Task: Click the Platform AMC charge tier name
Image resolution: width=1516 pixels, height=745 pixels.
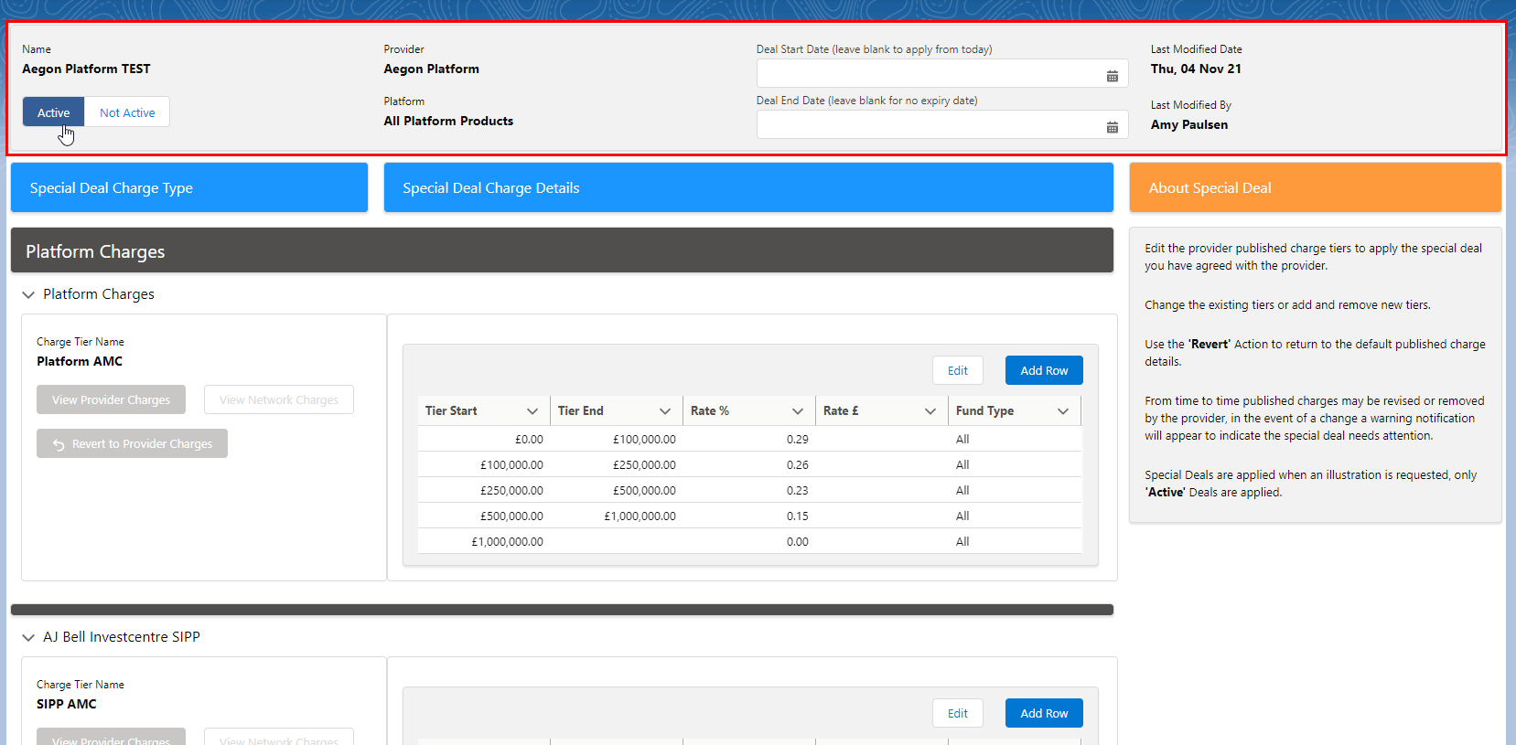Action: point(80,361)
